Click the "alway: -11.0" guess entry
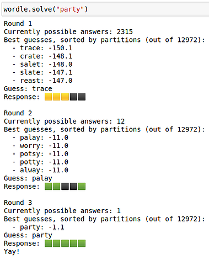The width and height of the screenshot is (209, 260). pos(44,170)
